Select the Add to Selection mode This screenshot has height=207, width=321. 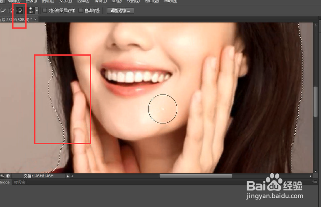click(x=11, y=11)
